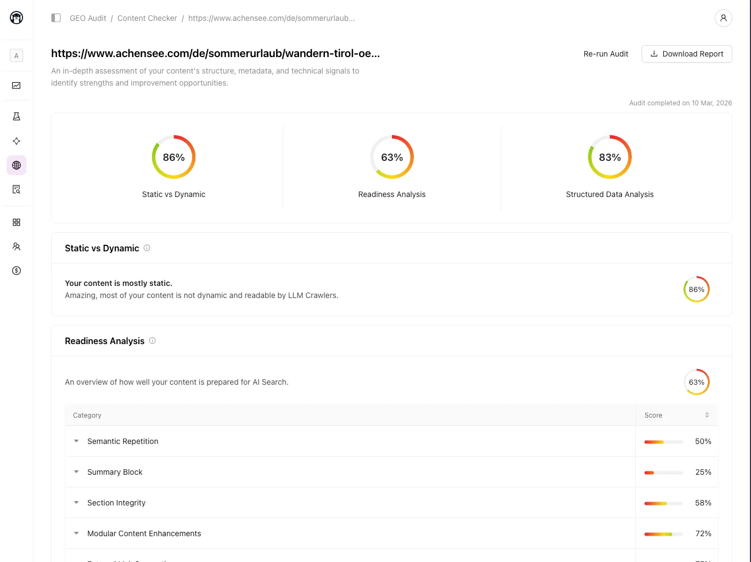Open the users sidebar icon
This screenshot has height=562, width=751.
pyautogui.click(x=16, y=246)
